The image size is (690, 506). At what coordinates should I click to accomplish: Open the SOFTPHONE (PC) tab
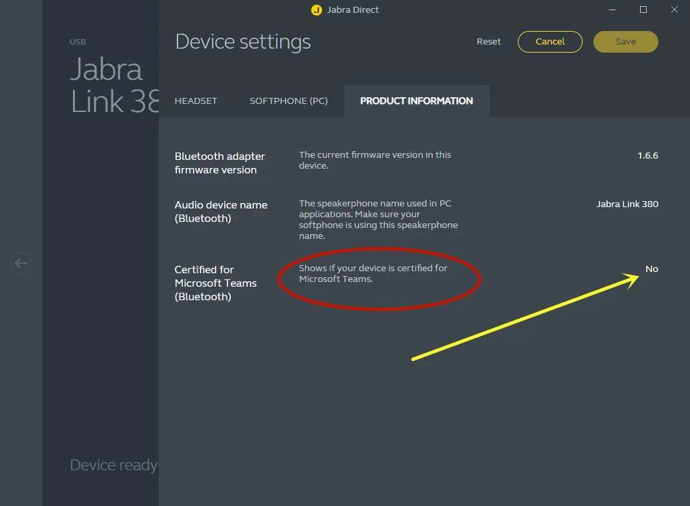[x=288, y=101]
